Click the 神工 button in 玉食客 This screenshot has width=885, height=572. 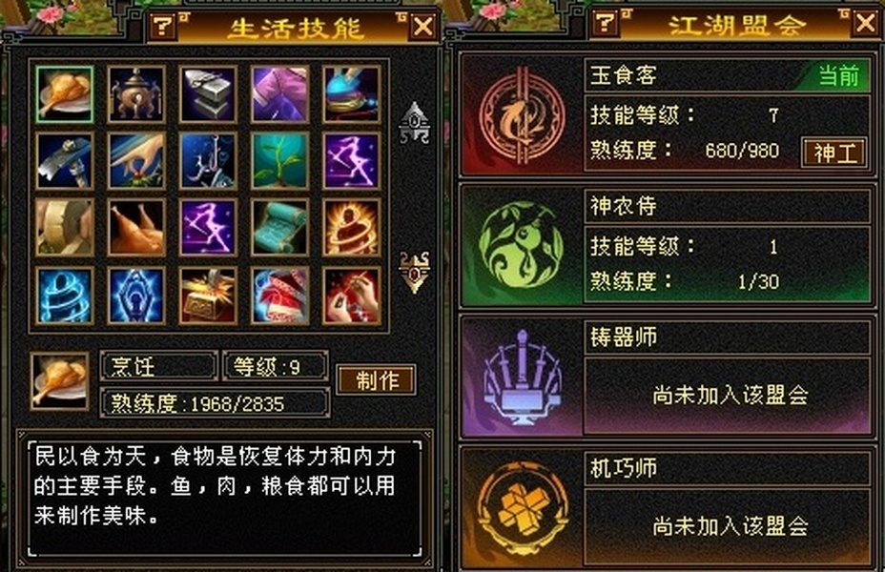[x=834, y=153]
